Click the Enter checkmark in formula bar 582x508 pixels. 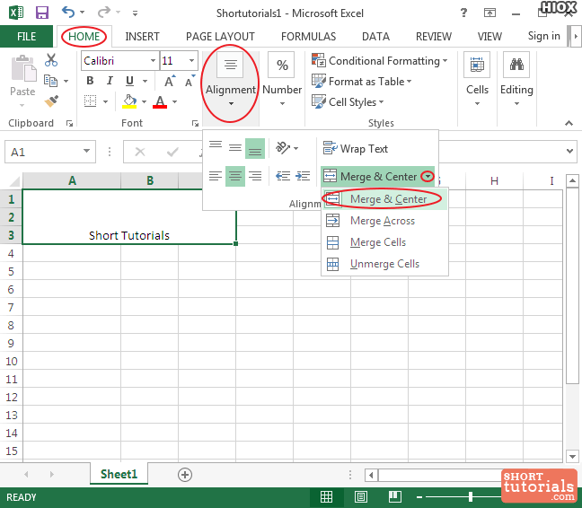coord(172,152)
